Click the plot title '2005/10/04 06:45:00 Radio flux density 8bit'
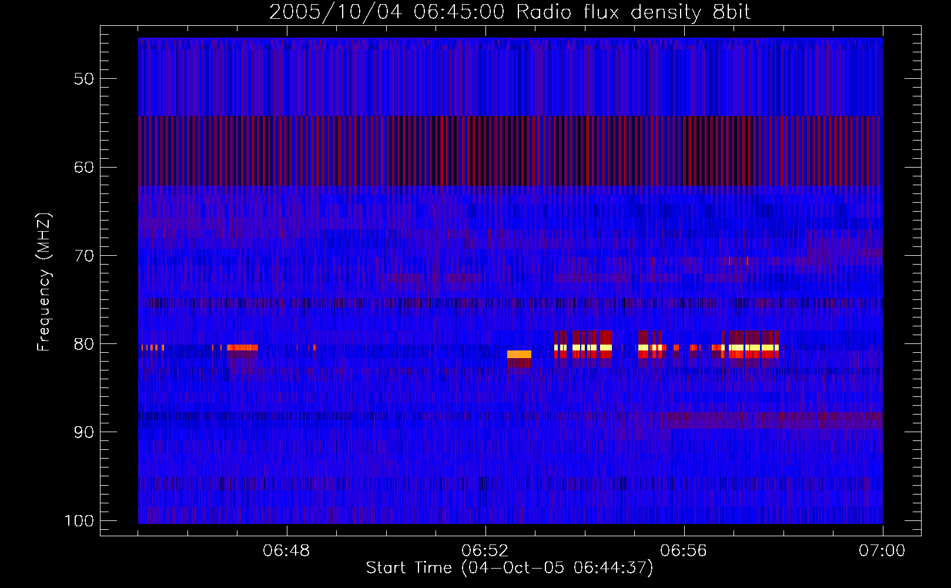 pyautogui.click(x=510, y=12)
